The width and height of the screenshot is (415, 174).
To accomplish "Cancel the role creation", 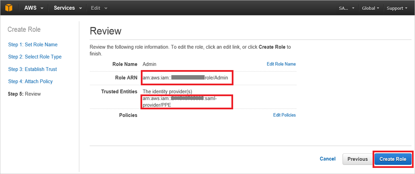I will (327, 159).
